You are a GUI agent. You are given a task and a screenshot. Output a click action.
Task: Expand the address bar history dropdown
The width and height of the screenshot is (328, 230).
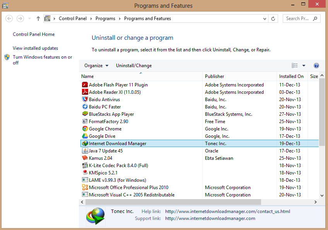tap(265, 19)
